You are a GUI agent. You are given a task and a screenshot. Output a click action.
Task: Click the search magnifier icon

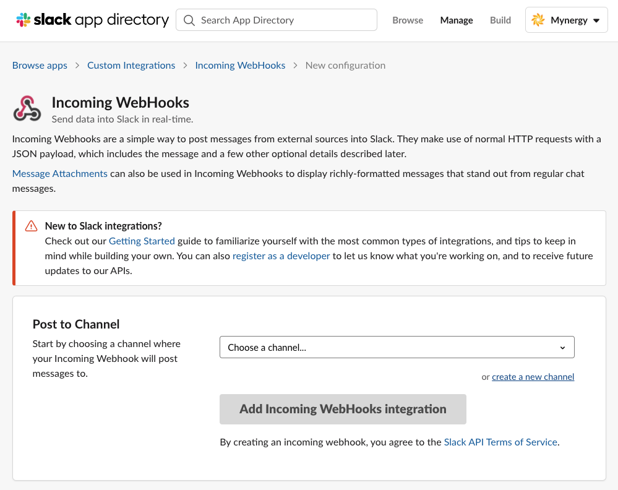(189, 20)
